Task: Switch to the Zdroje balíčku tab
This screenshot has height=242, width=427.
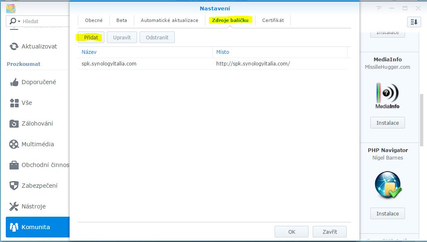Action: click(x=230, y=20)
